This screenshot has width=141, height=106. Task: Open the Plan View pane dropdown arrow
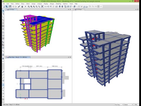pyautogui.click(x=68, y=57)
